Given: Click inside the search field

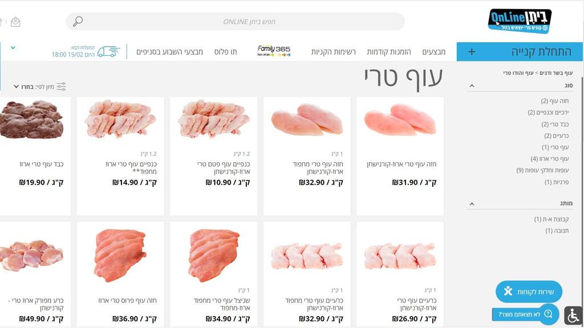Looking at the screenshot, I should click(236, 22).
